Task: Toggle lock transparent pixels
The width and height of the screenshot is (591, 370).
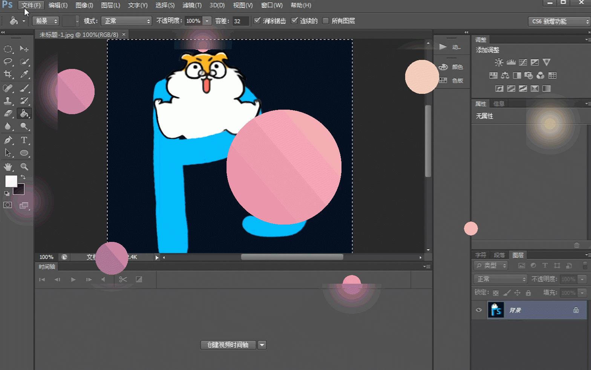Action: 496,293
